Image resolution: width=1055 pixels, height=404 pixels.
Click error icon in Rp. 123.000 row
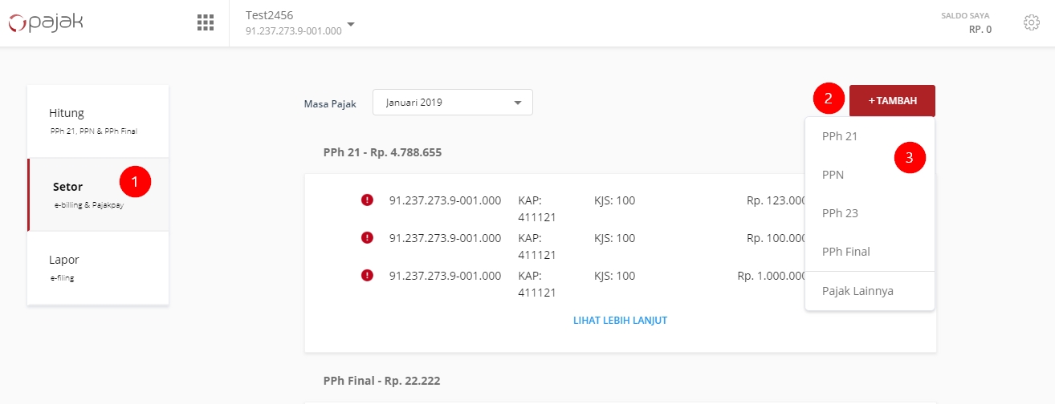point(368,200)
